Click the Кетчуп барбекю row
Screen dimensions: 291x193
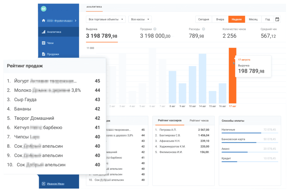click(x=53, y=127)
